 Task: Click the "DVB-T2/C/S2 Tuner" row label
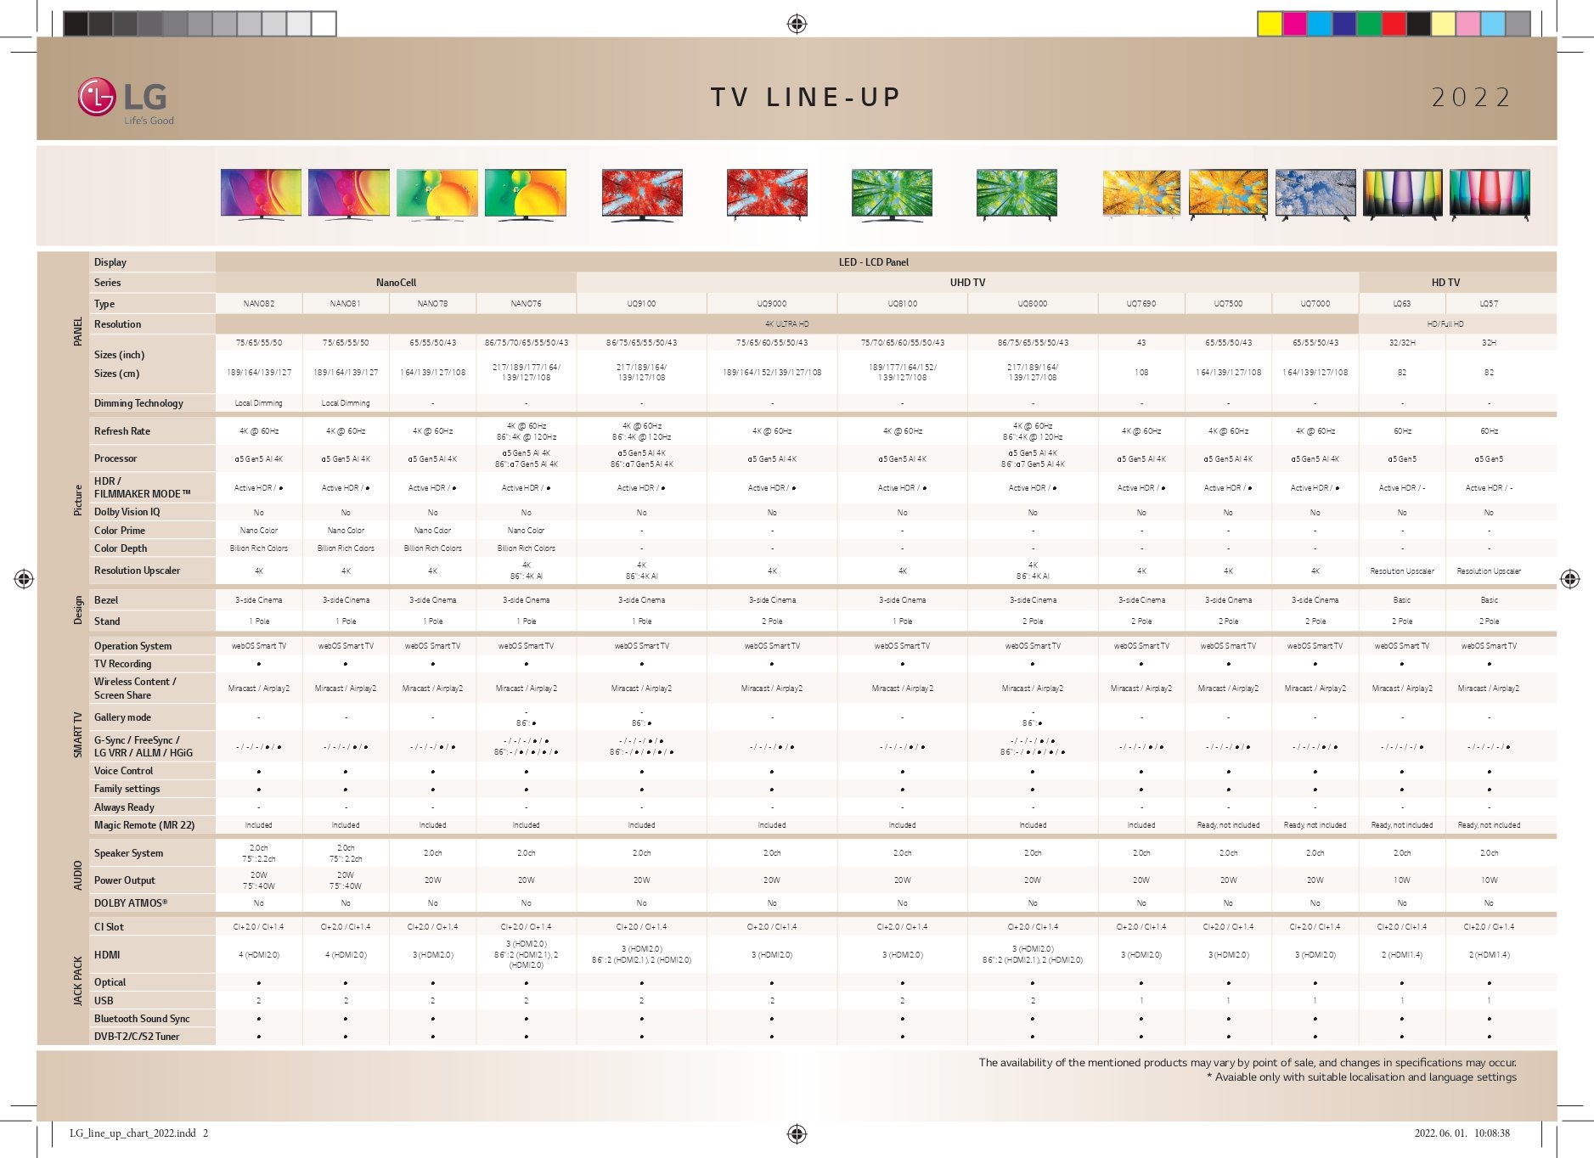pyautogui.click(x=137, y=1037)
